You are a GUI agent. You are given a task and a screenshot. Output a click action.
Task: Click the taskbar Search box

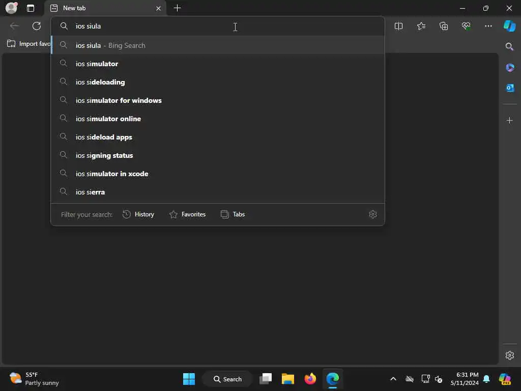227,379
